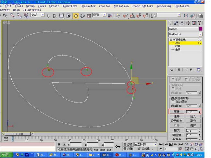This screenshot has height=158, width=211.
Task: Click the Align tool icon
Action: [192, 16]
